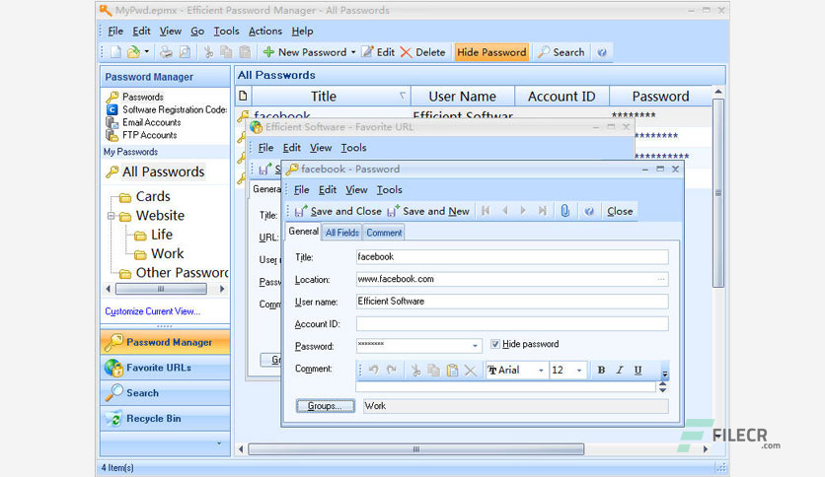Click the Save and New button
This screenshot has width=825, height=477.
tap(428, 211)
